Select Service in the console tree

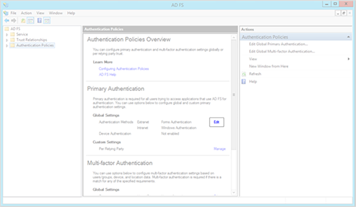point(22,34)
